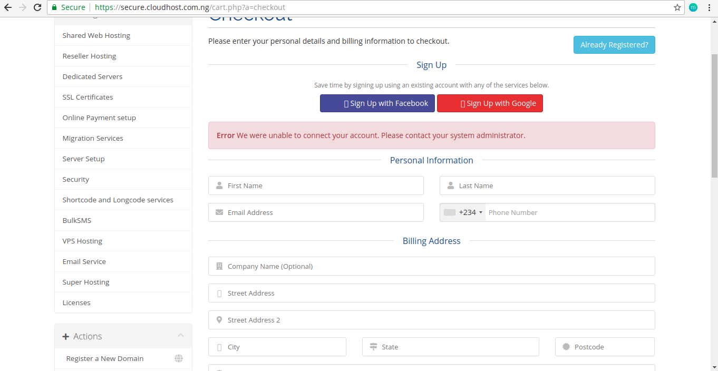
Task: Click the plus icon next to Actions
Action: point(66,336)
